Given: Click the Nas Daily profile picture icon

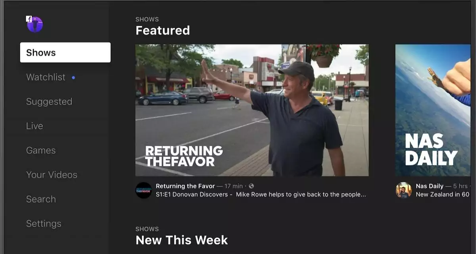Looking at the screenshot, I should [404, 190].
